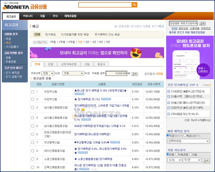Open 파워정기예탁금(창구개설가능) 12개월 5.1%
Viewport: 215px width, 172px height.
(x=100, y=126)
